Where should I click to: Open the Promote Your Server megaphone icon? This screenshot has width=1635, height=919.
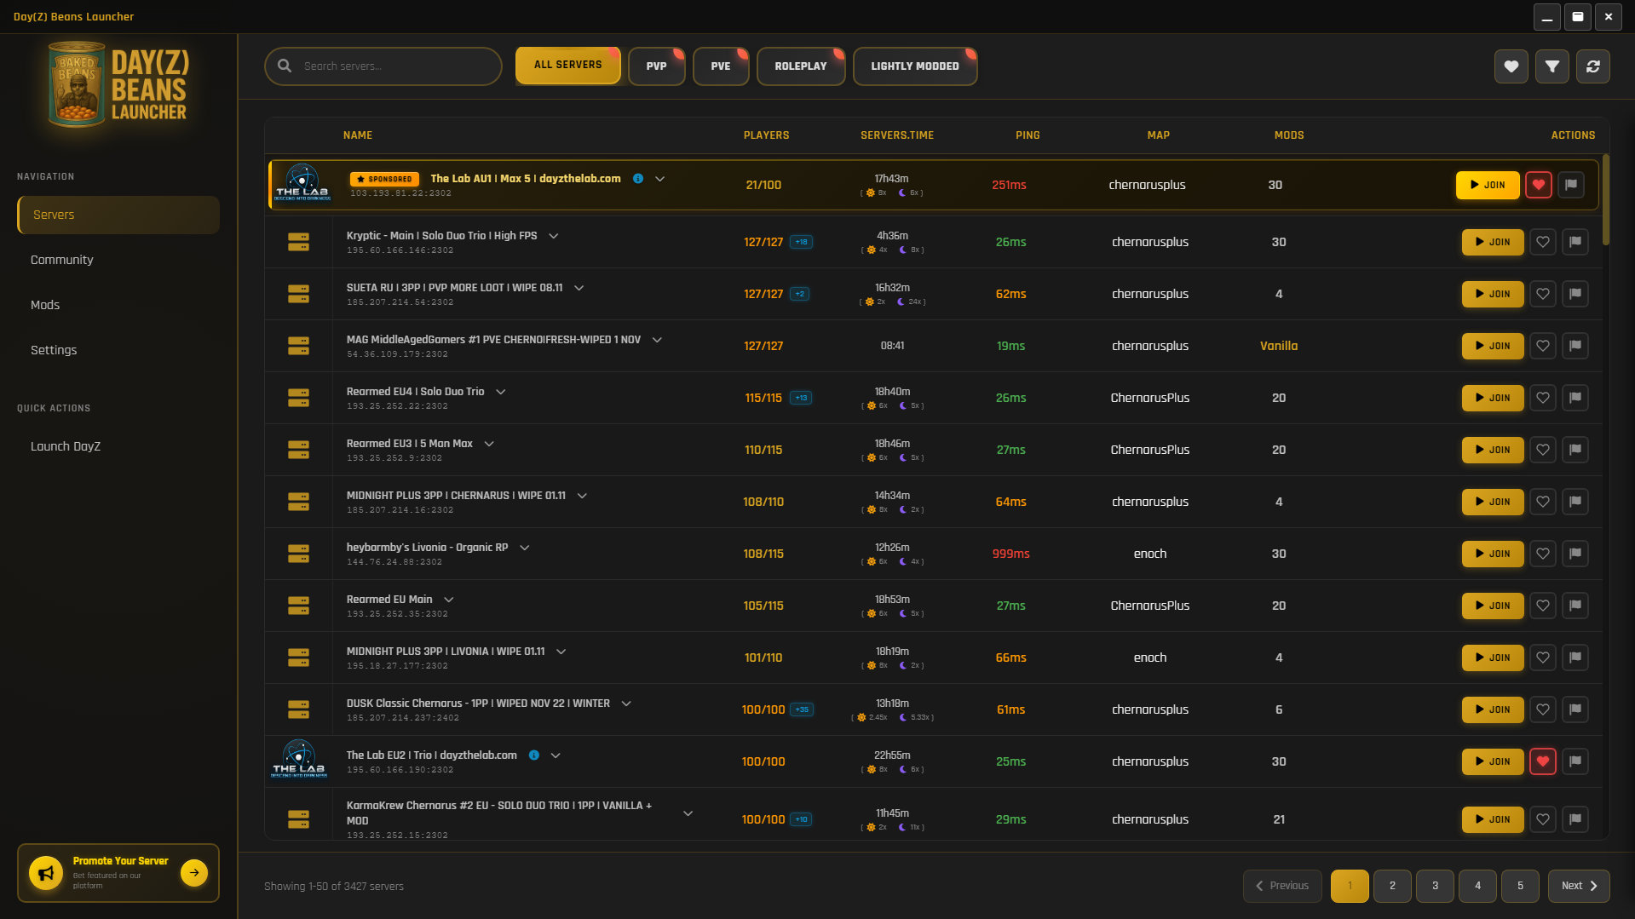pyautogui.click(x=45, y=872)
